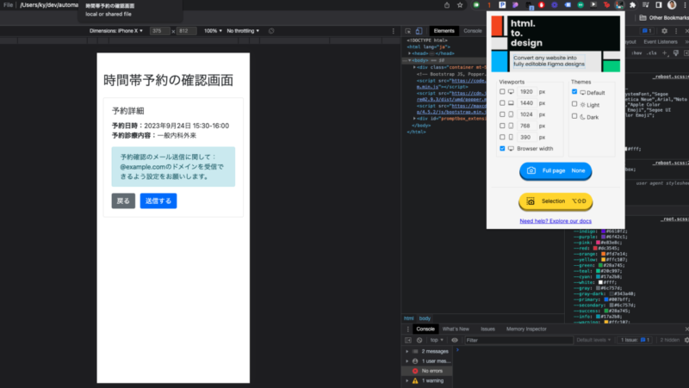Image resolution: width=689 pixels, height=388 pixels.
Task: Toggle the device toolbar icon
Action: coord(417,31)
